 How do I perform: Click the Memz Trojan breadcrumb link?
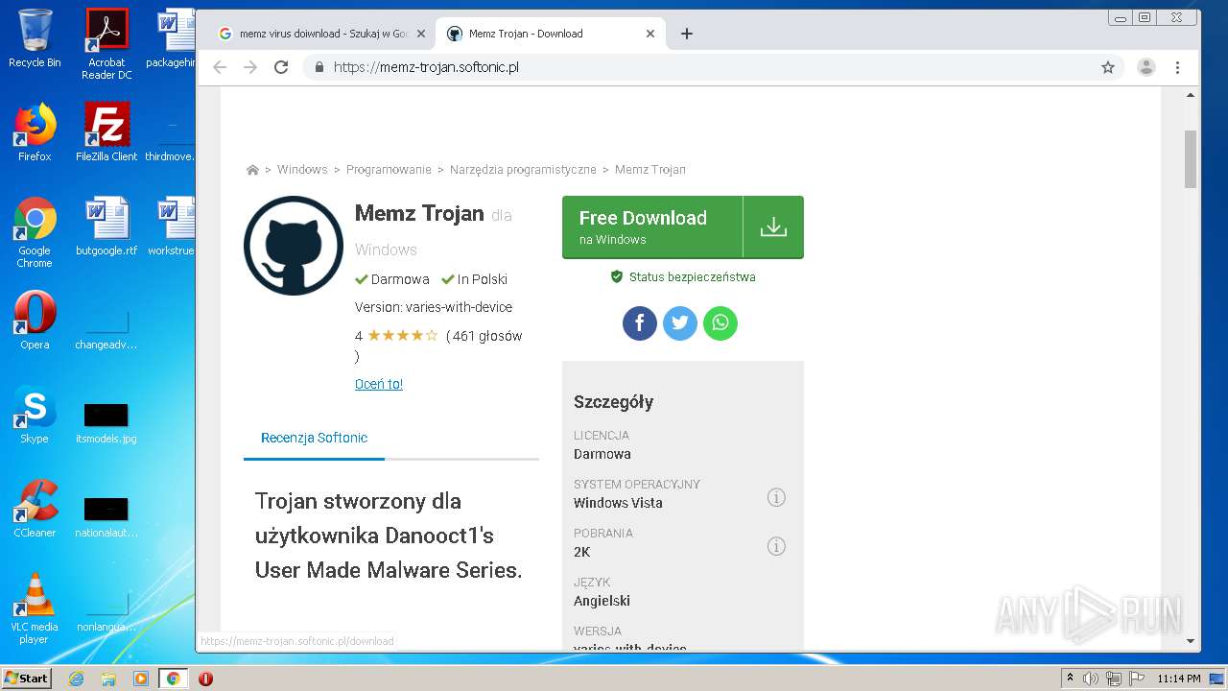tap(650, 170)
